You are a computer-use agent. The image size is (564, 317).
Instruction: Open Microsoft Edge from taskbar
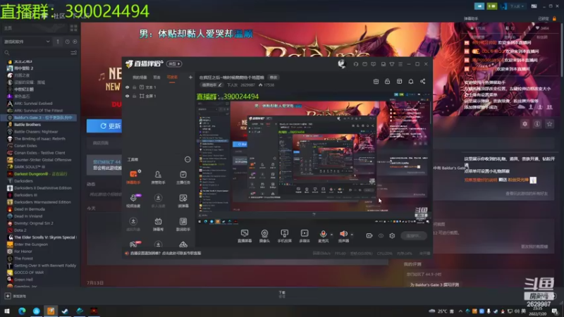pos(22,311)
